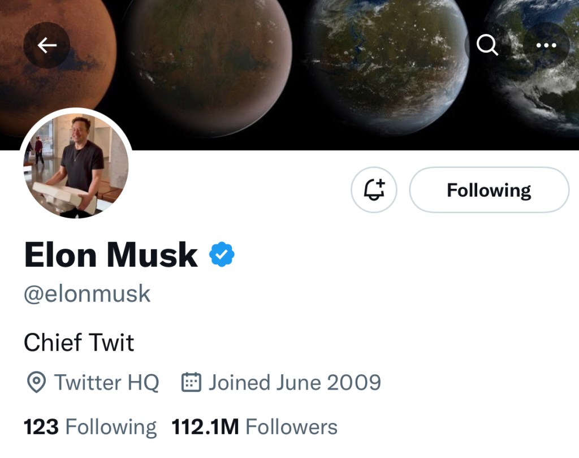579x458 pixels.
Task: Click the Chief Twit bio text
Action: click(x=79, y=343)
